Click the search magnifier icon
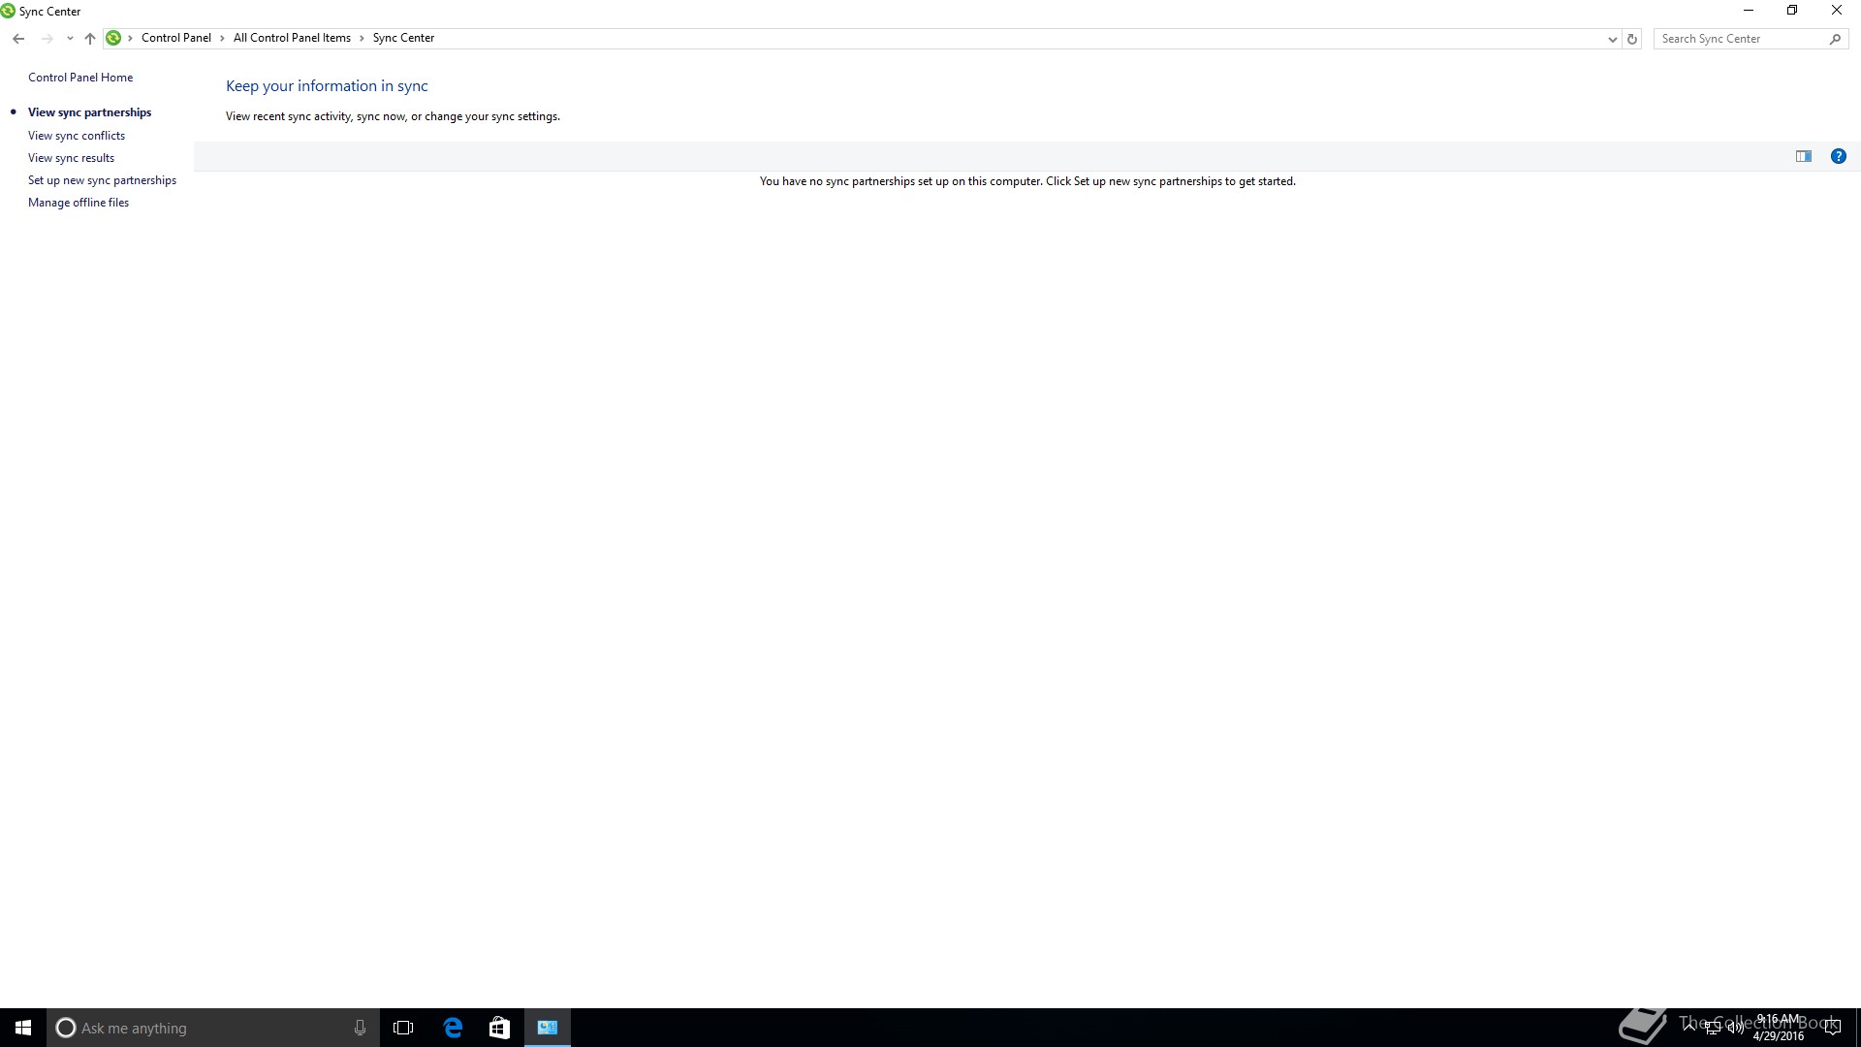 click(1835, 39)
